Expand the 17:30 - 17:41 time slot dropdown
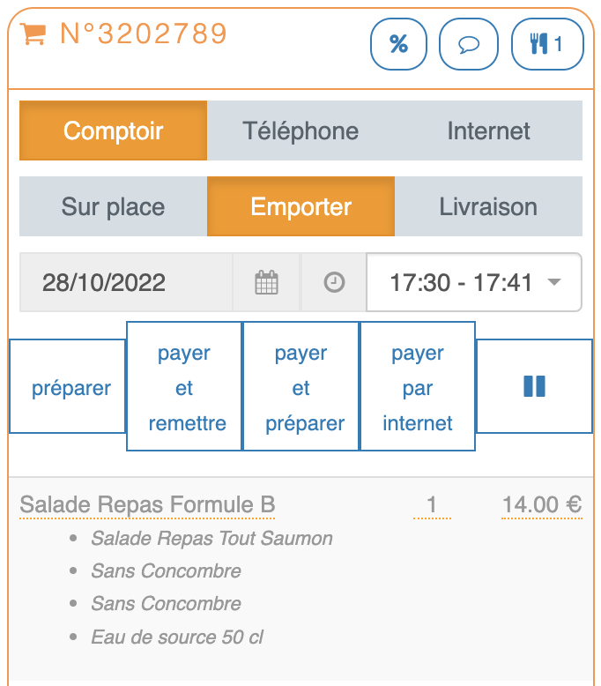The height and width of the screenshot is (686, 601). (474, 283)
